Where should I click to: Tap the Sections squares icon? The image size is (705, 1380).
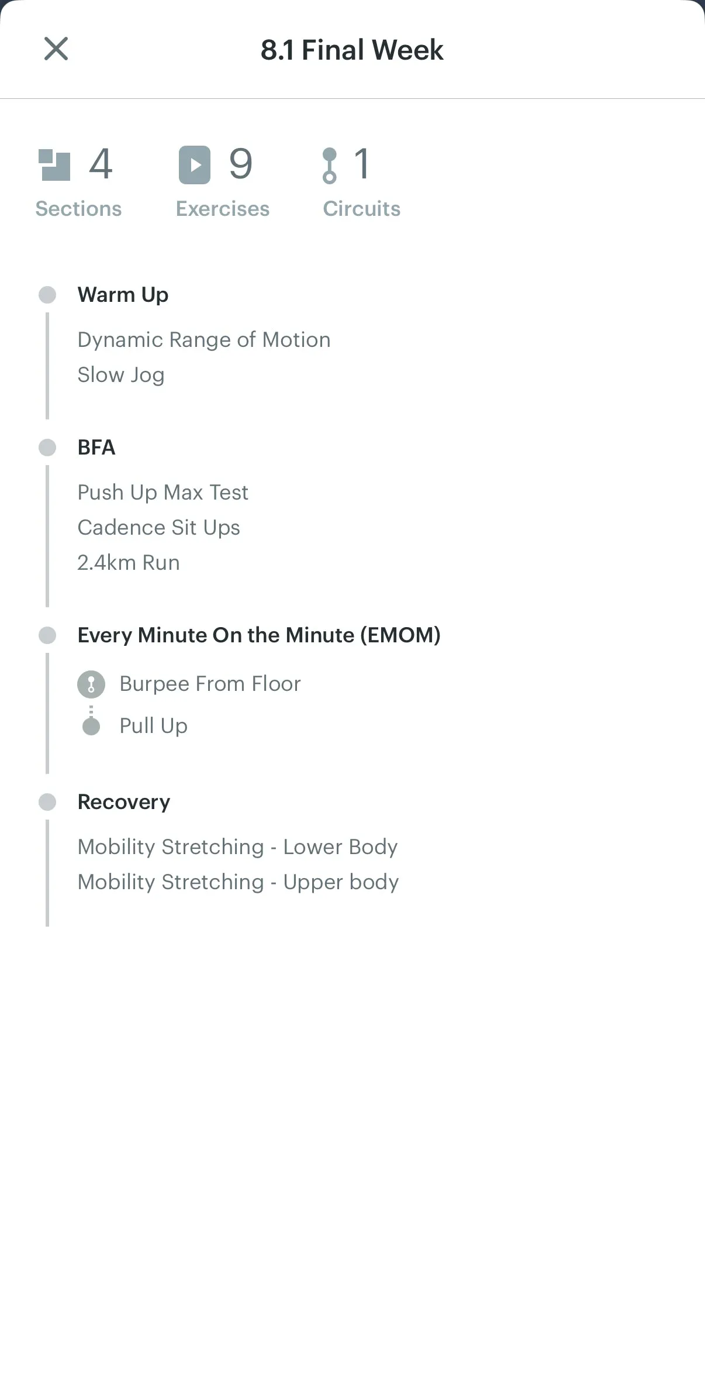[x=54, y=165]
